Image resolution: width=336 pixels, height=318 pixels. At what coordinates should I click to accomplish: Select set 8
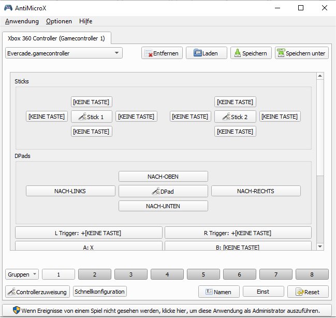pos(312,274)
